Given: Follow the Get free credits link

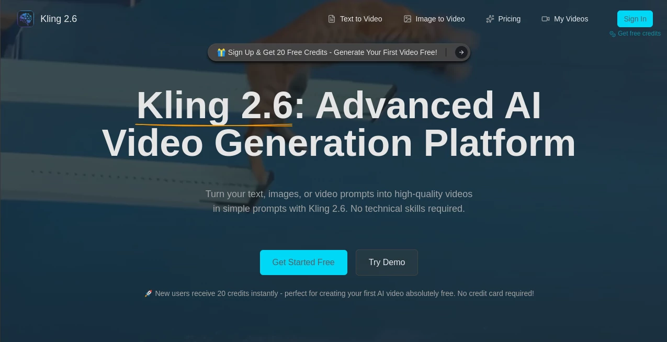Looking at the screenshot, I should click(x=635, y=33).
